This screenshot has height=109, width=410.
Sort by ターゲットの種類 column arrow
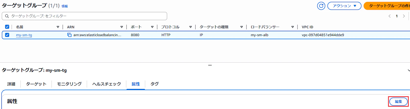[242, 27]
